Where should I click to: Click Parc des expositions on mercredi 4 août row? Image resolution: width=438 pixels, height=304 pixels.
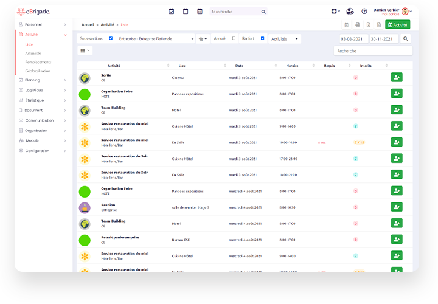187,191
